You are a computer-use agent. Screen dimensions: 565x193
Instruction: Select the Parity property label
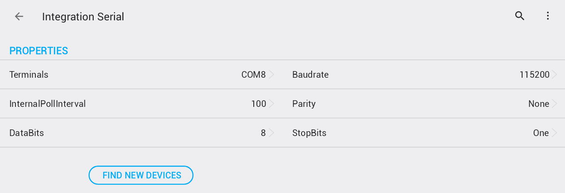click(x=304, y=104)
